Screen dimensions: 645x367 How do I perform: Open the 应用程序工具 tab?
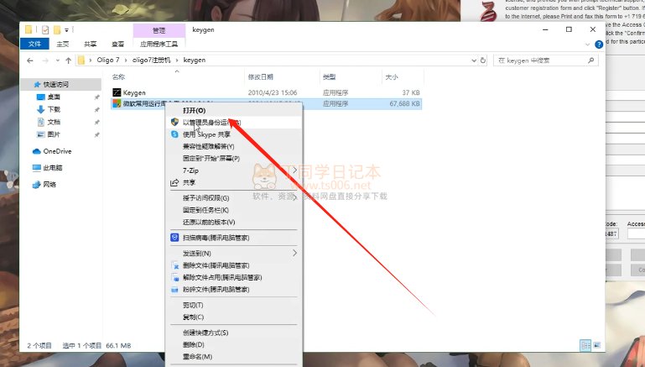pos(159,44)
